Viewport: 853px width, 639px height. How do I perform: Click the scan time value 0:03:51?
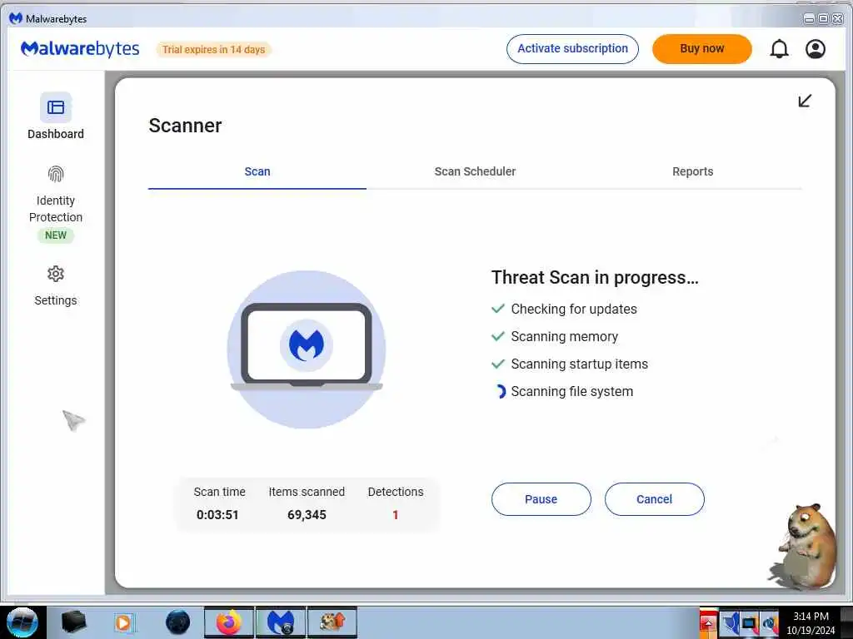[x=217, y=514]
